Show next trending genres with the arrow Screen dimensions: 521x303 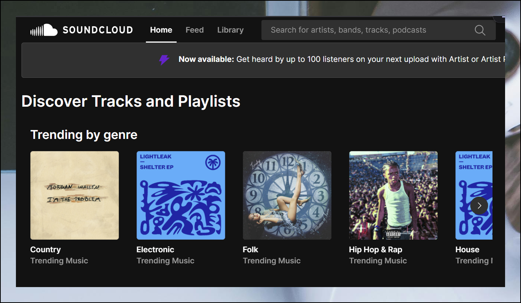coord(479,206)
